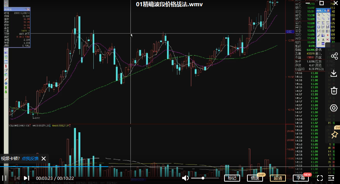Screen dimensions: 340x184
Task: Pause the video playback
Action: click(4, 178)
